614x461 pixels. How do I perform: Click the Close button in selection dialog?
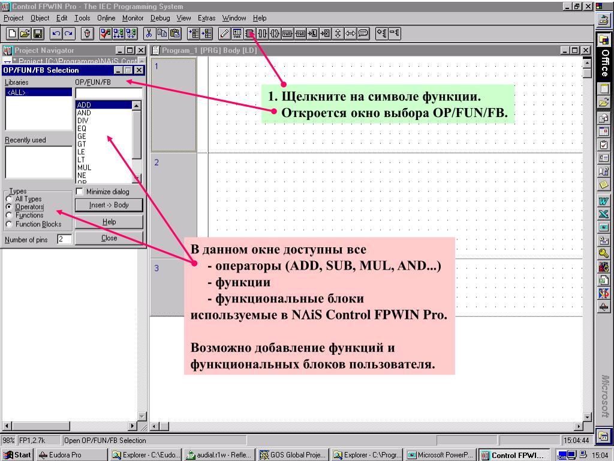(x=109, y=238)
